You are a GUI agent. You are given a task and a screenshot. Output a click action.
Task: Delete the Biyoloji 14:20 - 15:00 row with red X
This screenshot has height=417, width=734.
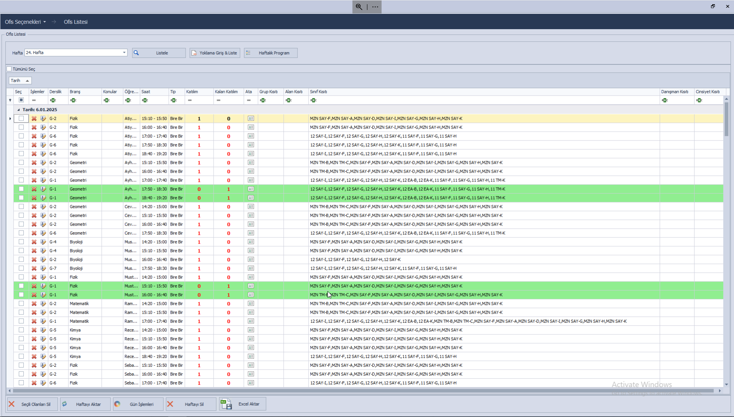[34, 242]
